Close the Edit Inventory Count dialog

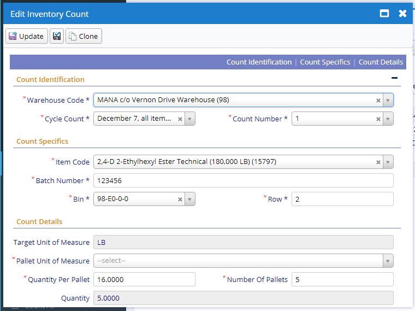[402, 13]
